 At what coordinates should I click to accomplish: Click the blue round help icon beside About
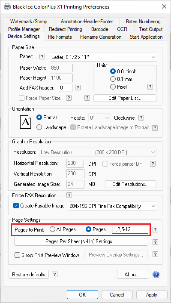click(156, 275)
